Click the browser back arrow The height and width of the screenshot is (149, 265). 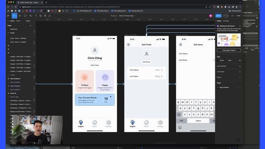pos(8,7)
